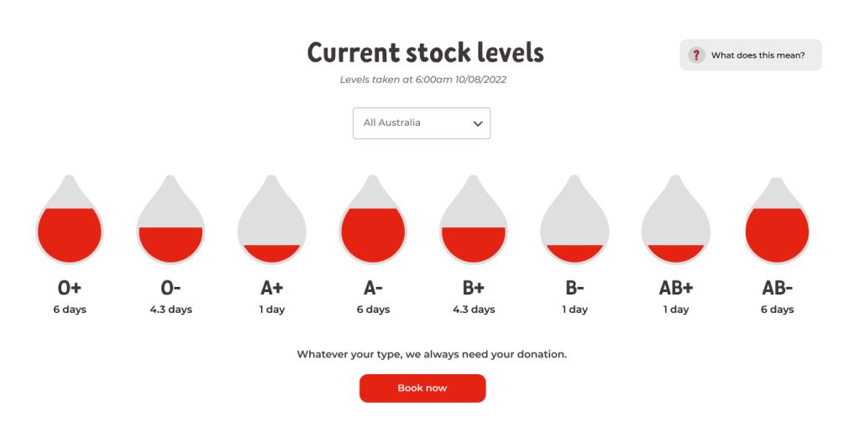Viewport: 860px width, 438px height.
Task: Open the All Australia region dropdown
Action: (421, 123)
